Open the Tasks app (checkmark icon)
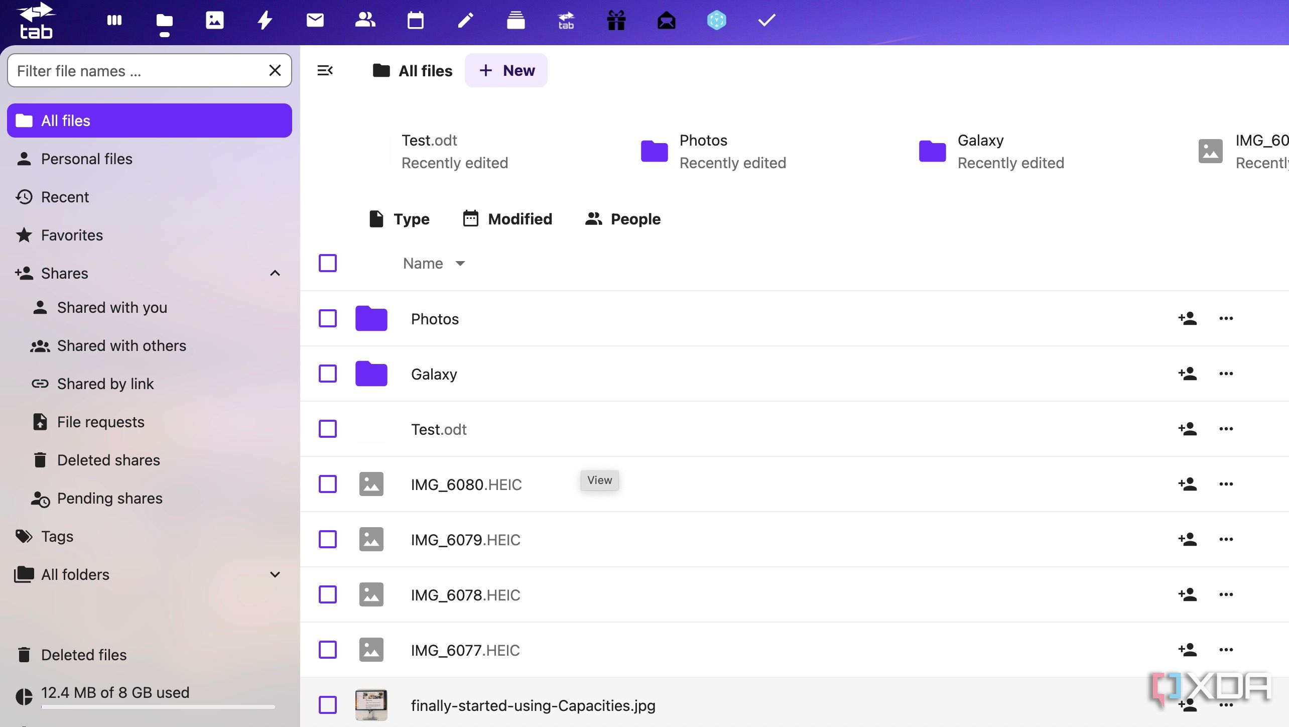 [766, 20]
